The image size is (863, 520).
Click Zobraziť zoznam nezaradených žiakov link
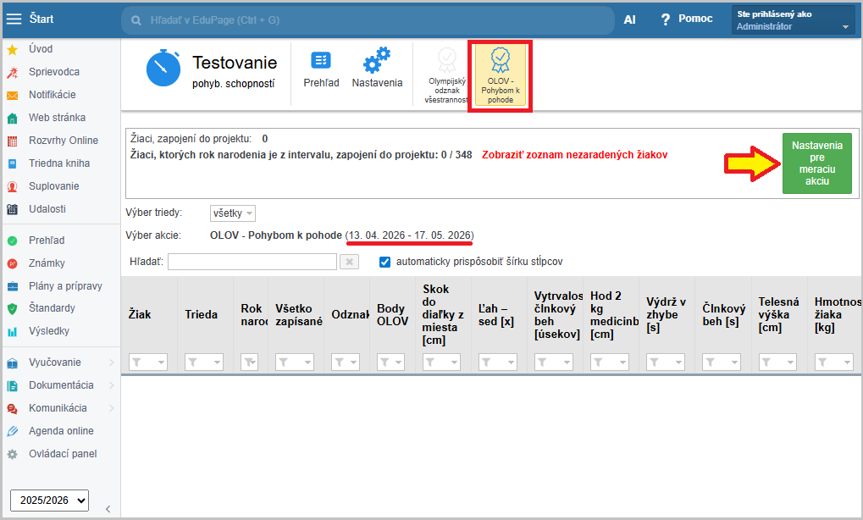pos(574,155)
